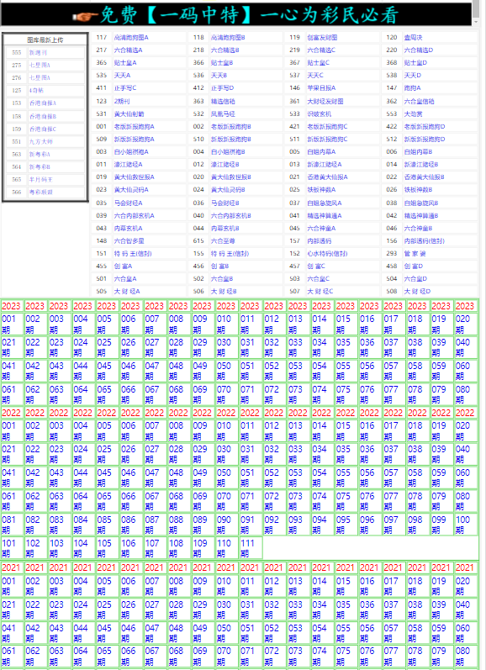Open the 内部透码 link numbered 157
This screenshot has height=670, width=486.
pyautogui.click(x=320, y=241)
